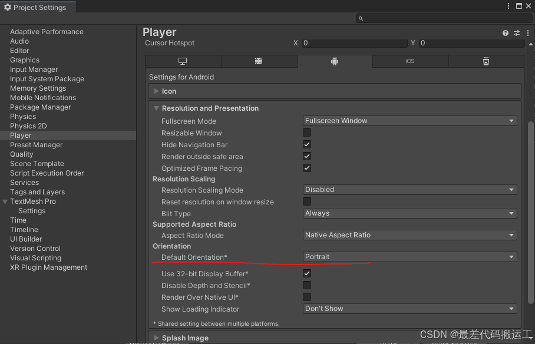
Task: Open the Fullscreen Mode dropdown
Action: point(409,121)
